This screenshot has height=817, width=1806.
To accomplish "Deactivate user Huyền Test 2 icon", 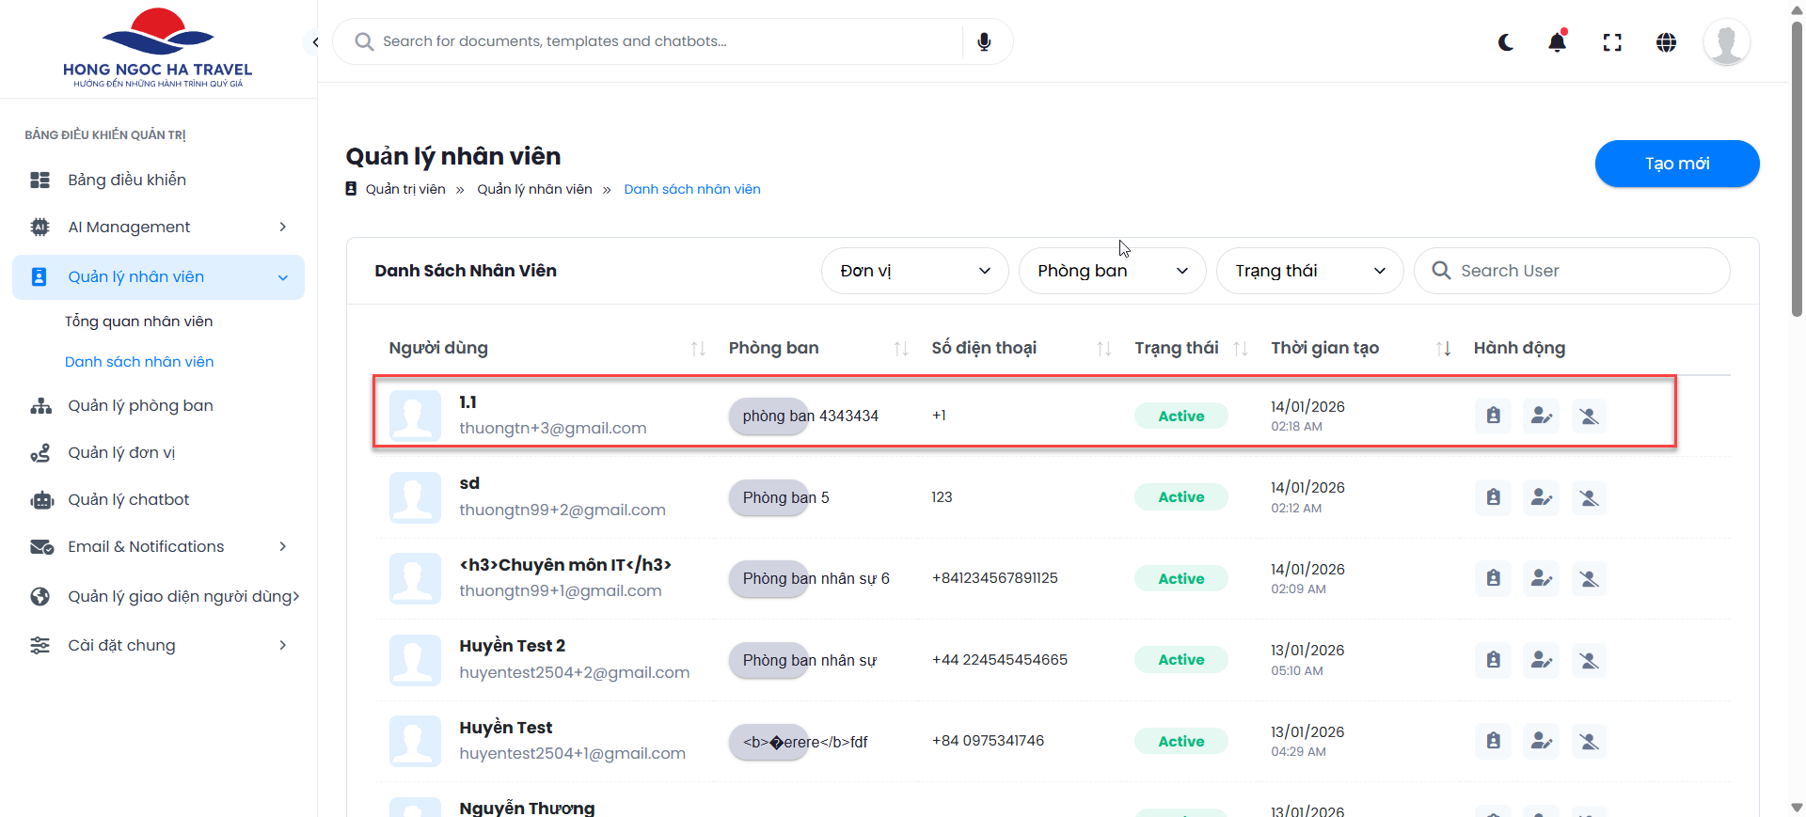I will pos(1589,660).
